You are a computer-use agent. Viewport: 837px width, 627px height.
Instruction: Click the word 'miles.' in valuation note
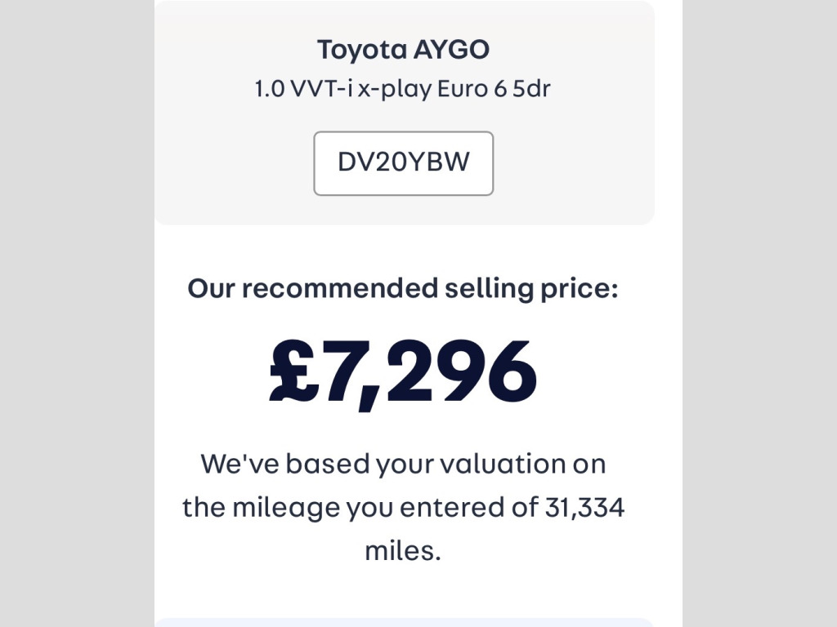[403, 550]
